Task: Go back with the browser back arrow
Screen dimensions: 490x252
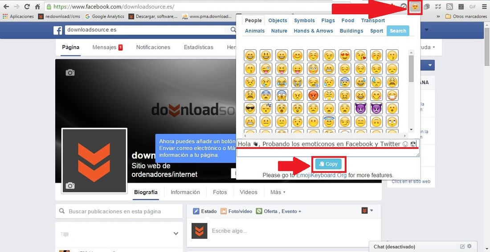Action: tap(6, 7)
